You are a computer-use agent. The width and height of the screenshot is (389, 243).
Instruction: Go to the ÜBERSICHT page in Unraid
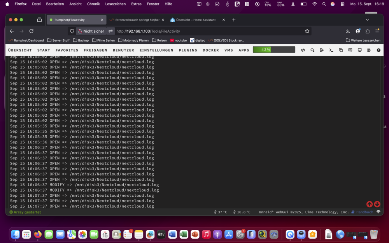20,50
